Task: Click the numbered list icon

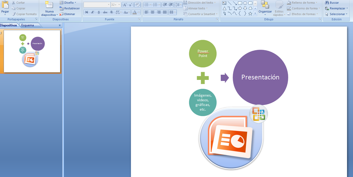Action: point(155,5)
